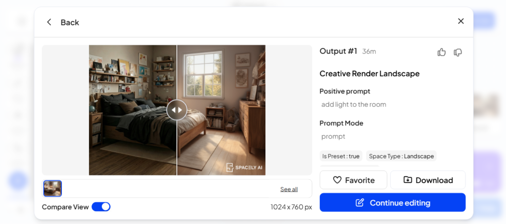Click the Creative Render Landscape title
The height and width of the screenshot is (224, 506).
coord(370,73)
